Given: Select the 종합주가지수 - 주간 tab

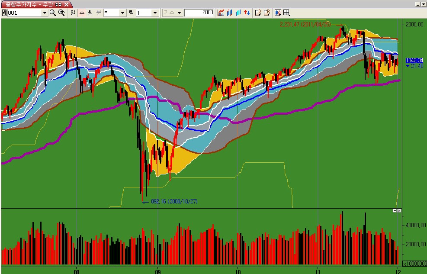Looking at the screenshot, I should [x=29, y=4].
